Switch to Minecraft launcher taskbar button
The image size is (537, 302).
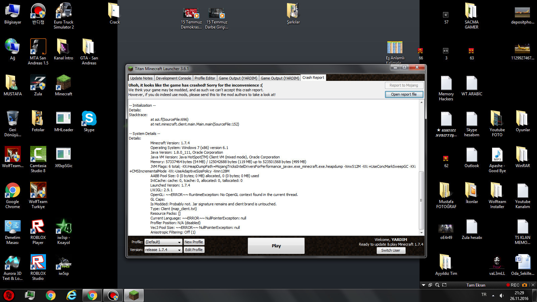134,295
